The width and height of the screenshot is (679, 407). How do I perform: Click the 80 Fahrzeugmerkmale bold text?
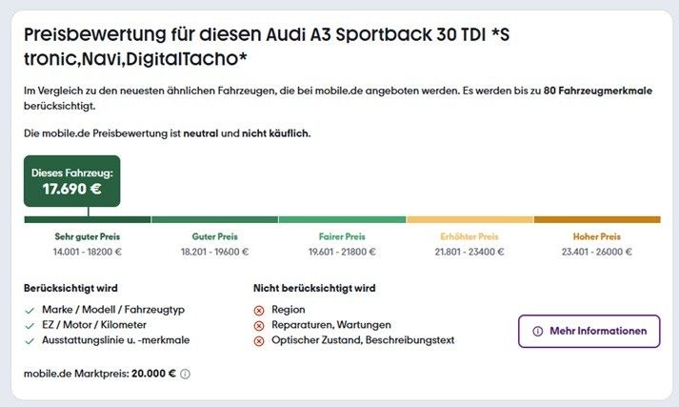click(598, 91)
